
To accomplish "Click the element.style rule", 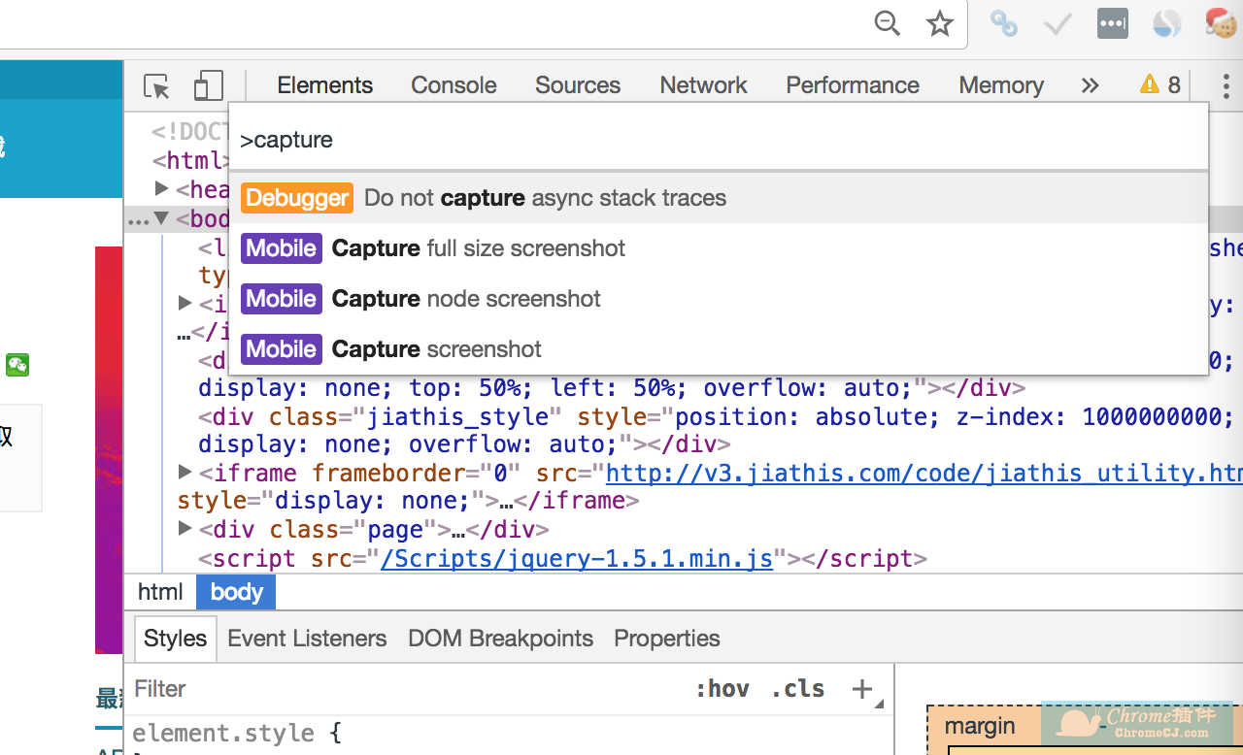I will tap(237, 733).
